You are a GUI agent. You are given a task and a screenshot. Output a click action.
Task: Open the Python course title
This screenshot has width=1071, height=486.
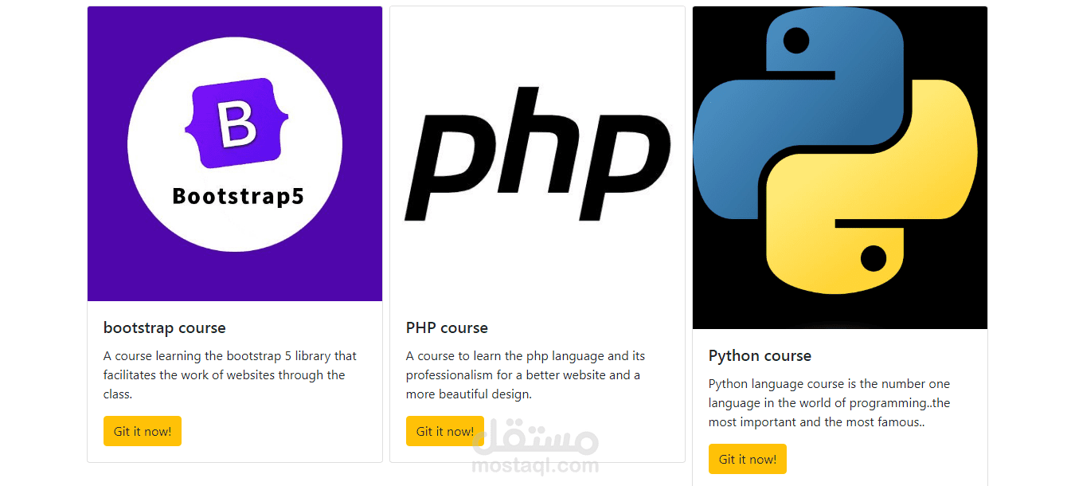[x=760, y=355]
